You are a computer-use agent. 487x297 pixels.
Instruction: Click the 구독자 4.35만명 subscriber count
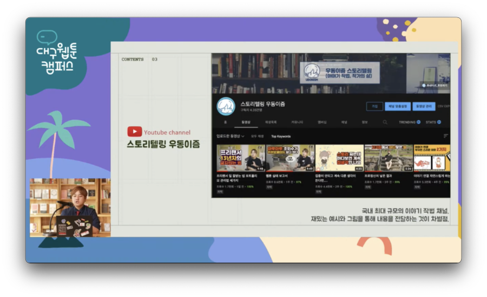(251, 110)
